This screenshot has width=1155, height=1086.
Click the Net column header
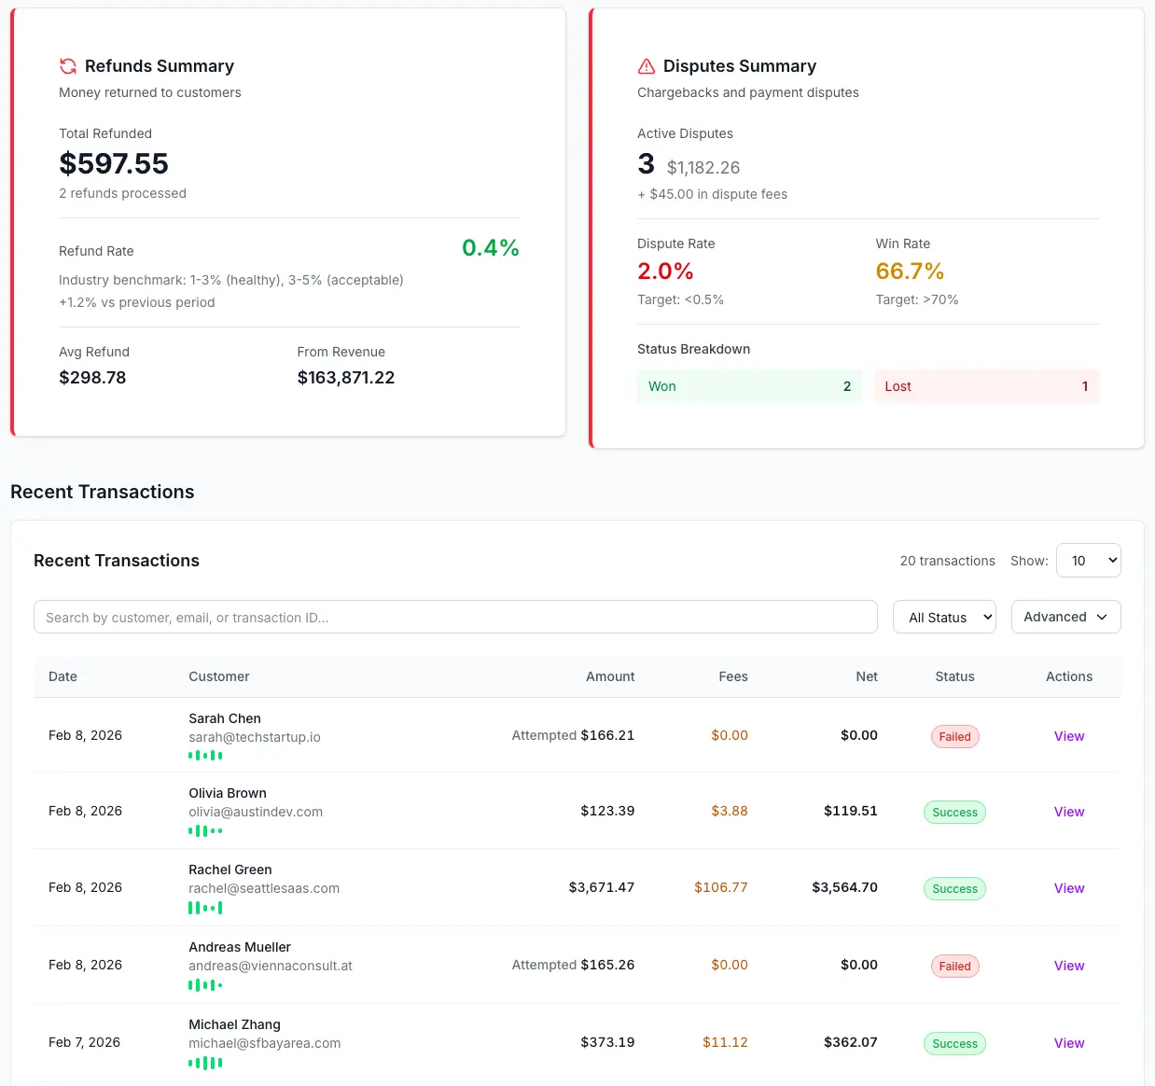coord(867,676)
